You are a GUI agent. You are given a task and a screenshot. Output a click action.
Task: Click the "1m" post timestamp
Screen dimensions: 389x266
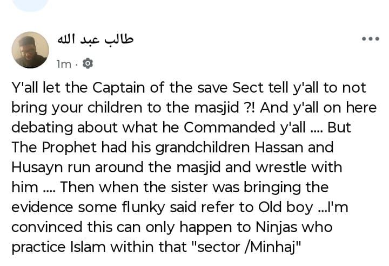pyautogui.click(x=63, y=64)
